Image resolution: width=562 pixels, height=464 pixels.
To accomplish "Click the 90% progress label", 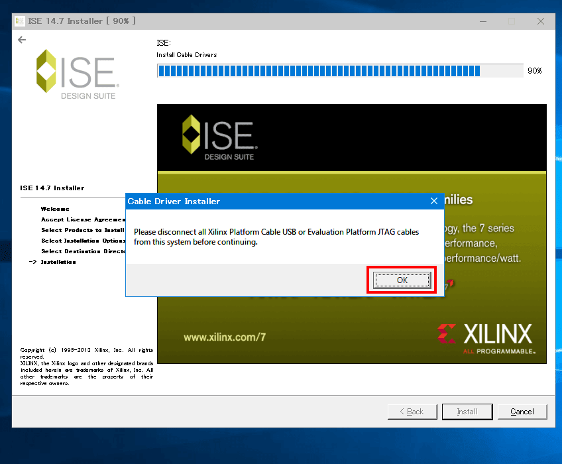I will (534, 71).
